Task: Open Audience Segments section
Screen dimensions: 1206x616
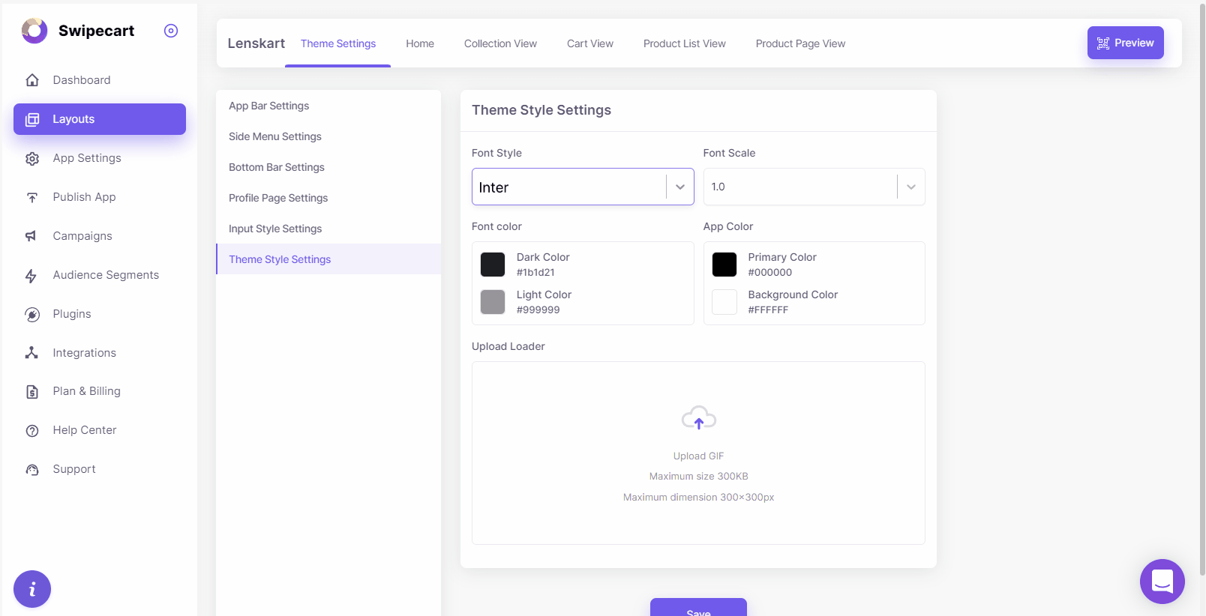Action: click(x=100, y=275)
